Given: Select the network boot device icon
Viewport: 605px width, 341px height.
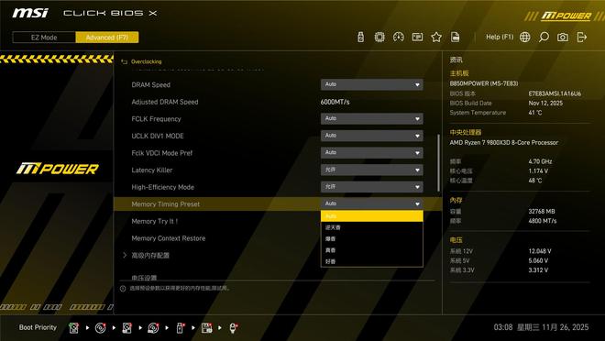Looking at the screenshot, I should click(233, 328).
